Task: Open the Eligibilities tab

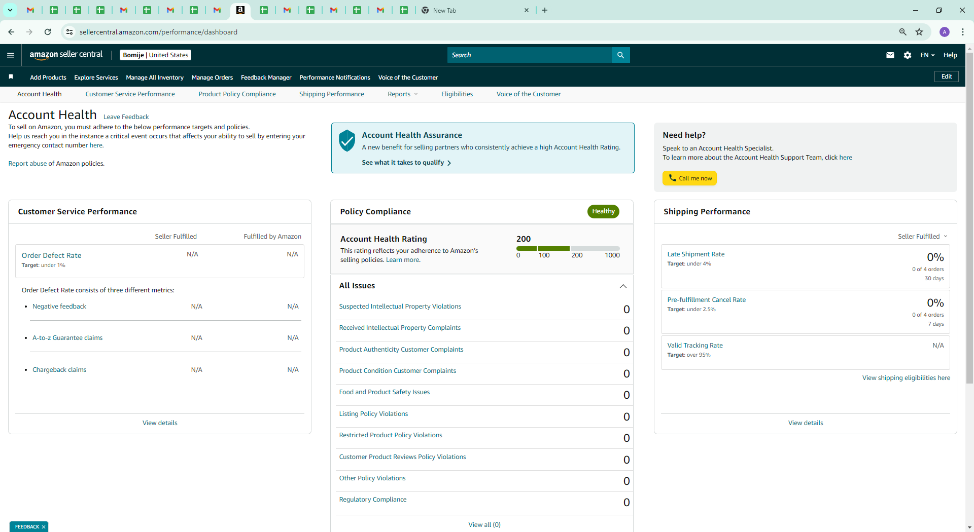Action: click(x=457, y=94)
